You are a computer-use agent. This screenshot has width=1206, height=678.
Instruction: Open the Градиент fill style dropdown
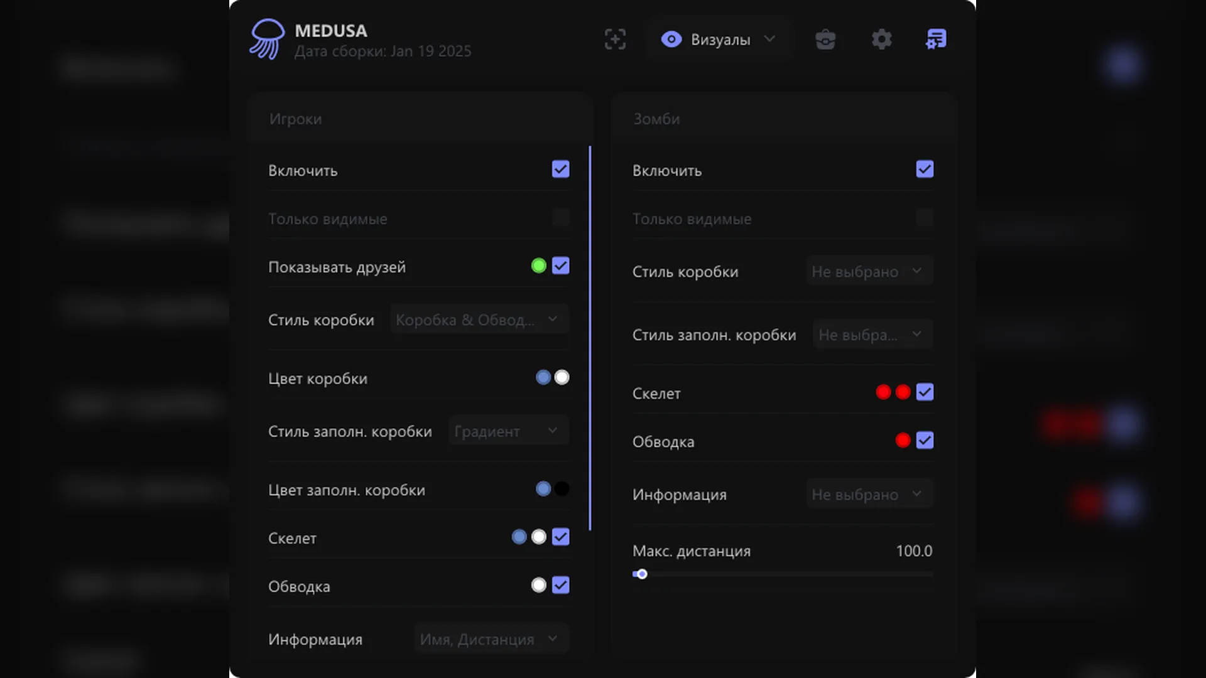[x=508, y=431]
